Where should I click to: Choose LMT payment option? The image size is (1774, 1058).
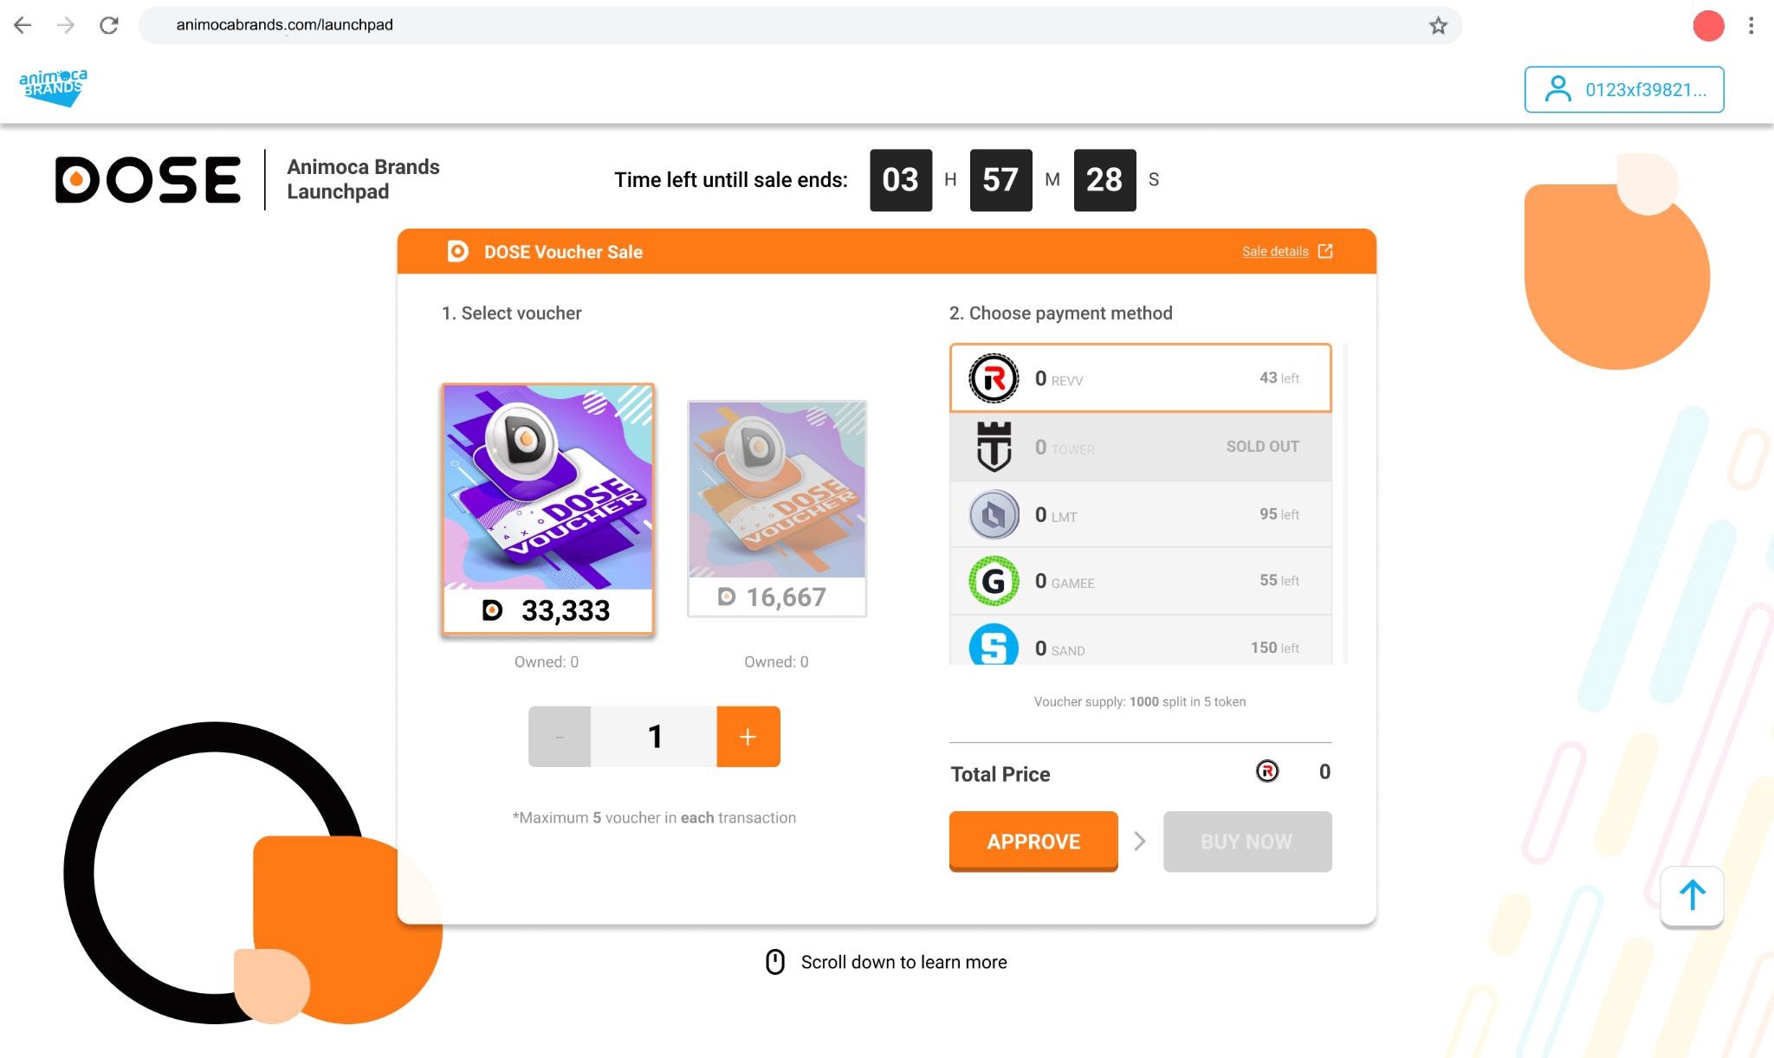[x=1140, y=514]
